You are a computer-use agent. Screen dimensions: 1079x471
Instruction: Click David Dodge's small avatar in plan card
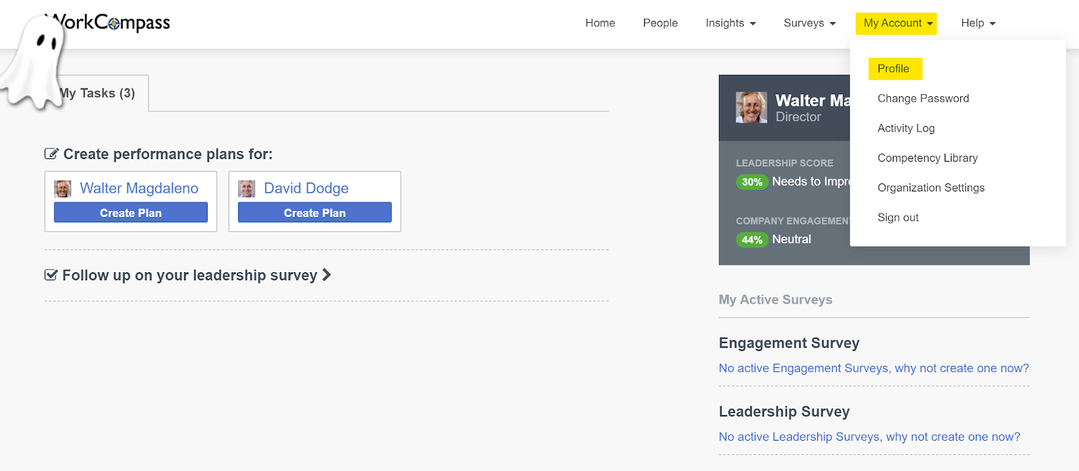tap(247, 189)
